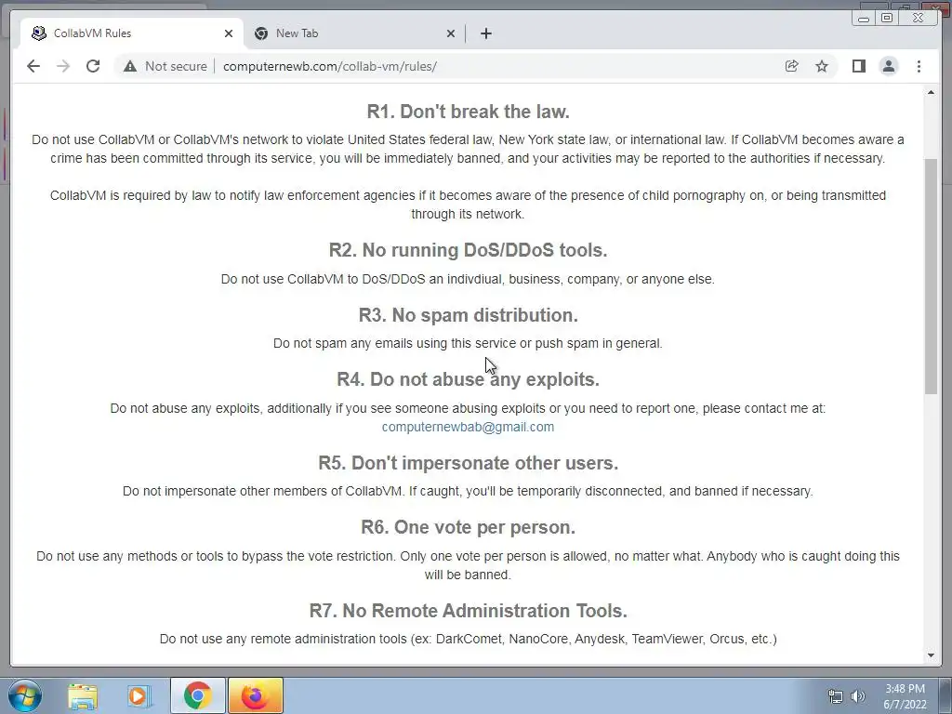952x714 pixels.
Task: Switch to the New Tab tab
Action: tap(356, 33)
